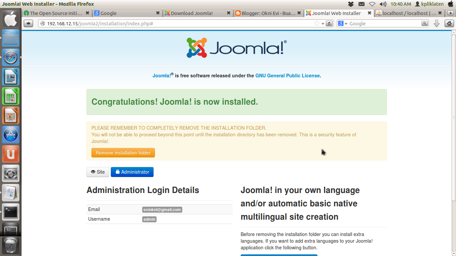Open the sound volume indicator
Viewport: 456px width, 256px height.
(383, 4)
